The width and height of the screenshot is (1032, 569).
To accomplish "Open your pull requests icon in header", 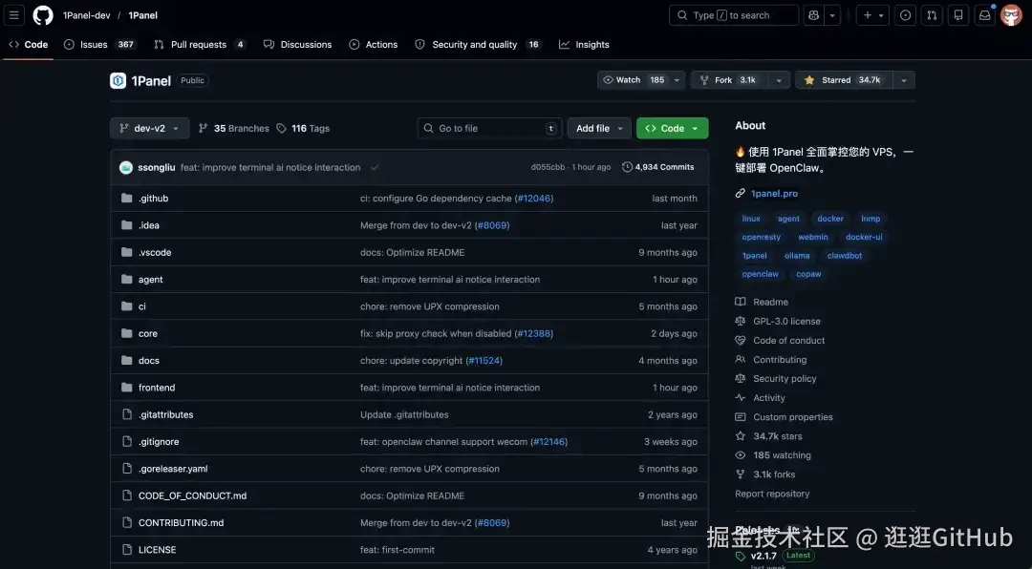I will click(x=932, y=15).
